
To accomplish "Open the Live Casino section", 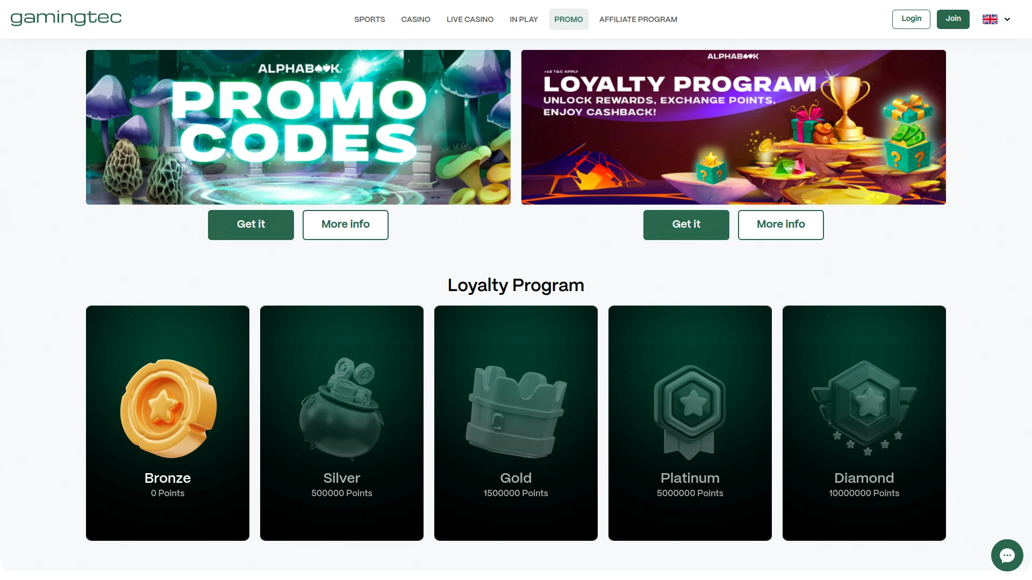I will point(470,19).
